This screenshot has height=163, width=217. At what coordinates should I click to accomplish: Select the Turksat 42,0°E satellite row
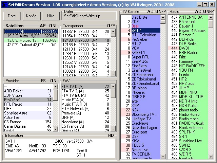point(31,45)
